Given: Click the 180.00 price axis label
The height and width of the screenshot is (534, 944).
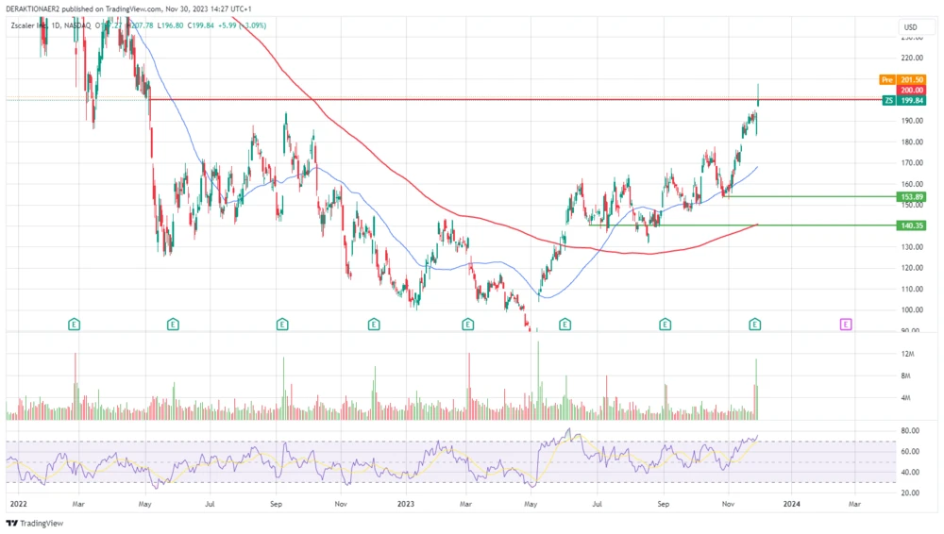Looking at the screenshot, I should (912, 142).
